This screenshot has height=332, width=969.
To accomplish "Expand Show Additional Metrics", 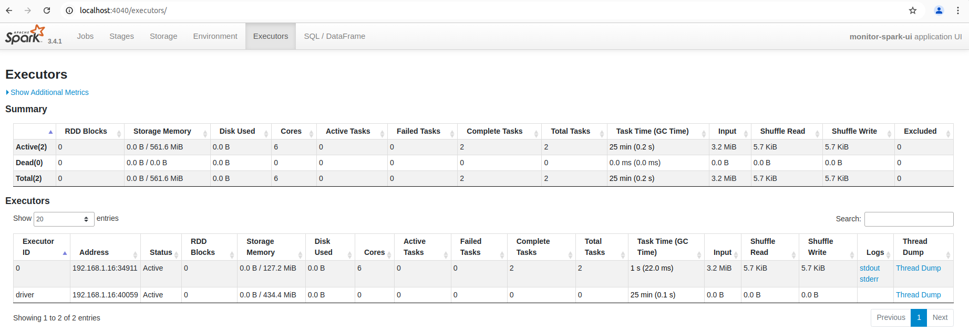I will (49, 92).
